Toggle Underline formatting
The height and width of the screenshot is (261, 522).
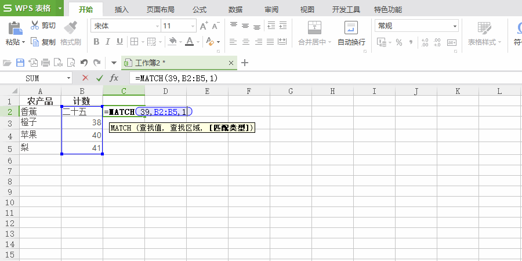[x=119, y=42]
